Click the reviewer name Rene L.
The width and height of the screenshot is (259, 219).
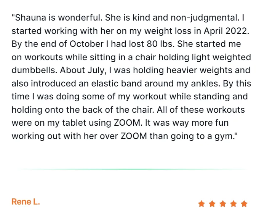[26, 201]
